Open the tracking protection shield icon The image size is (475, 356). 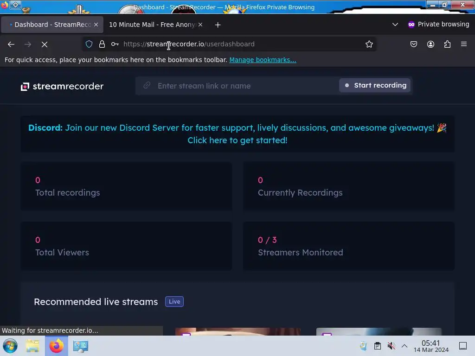(89, 44)
